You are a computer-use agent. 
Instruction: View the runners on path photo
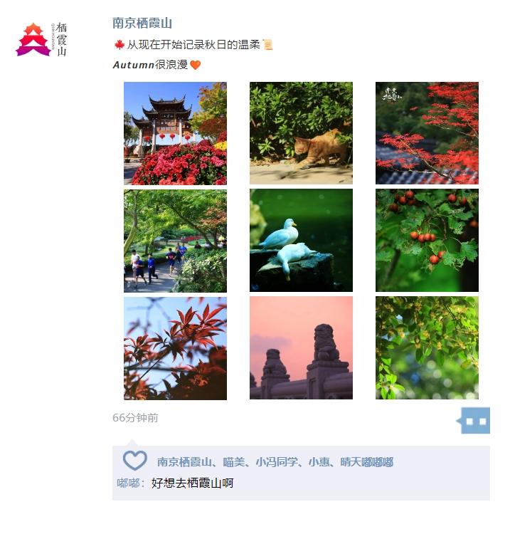pyautogui.click(x=175, y=241)
